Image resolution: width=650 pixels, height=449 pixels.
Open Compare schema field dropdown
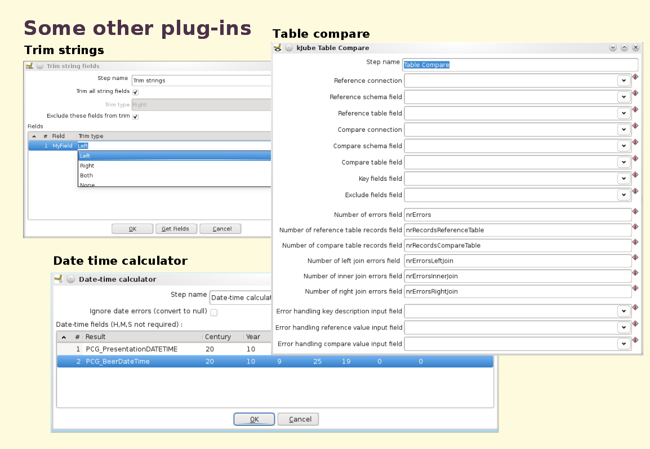tap(624, 146)
